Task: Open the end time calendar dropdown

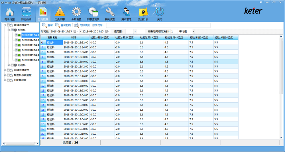Action: (x=108, y=31)
